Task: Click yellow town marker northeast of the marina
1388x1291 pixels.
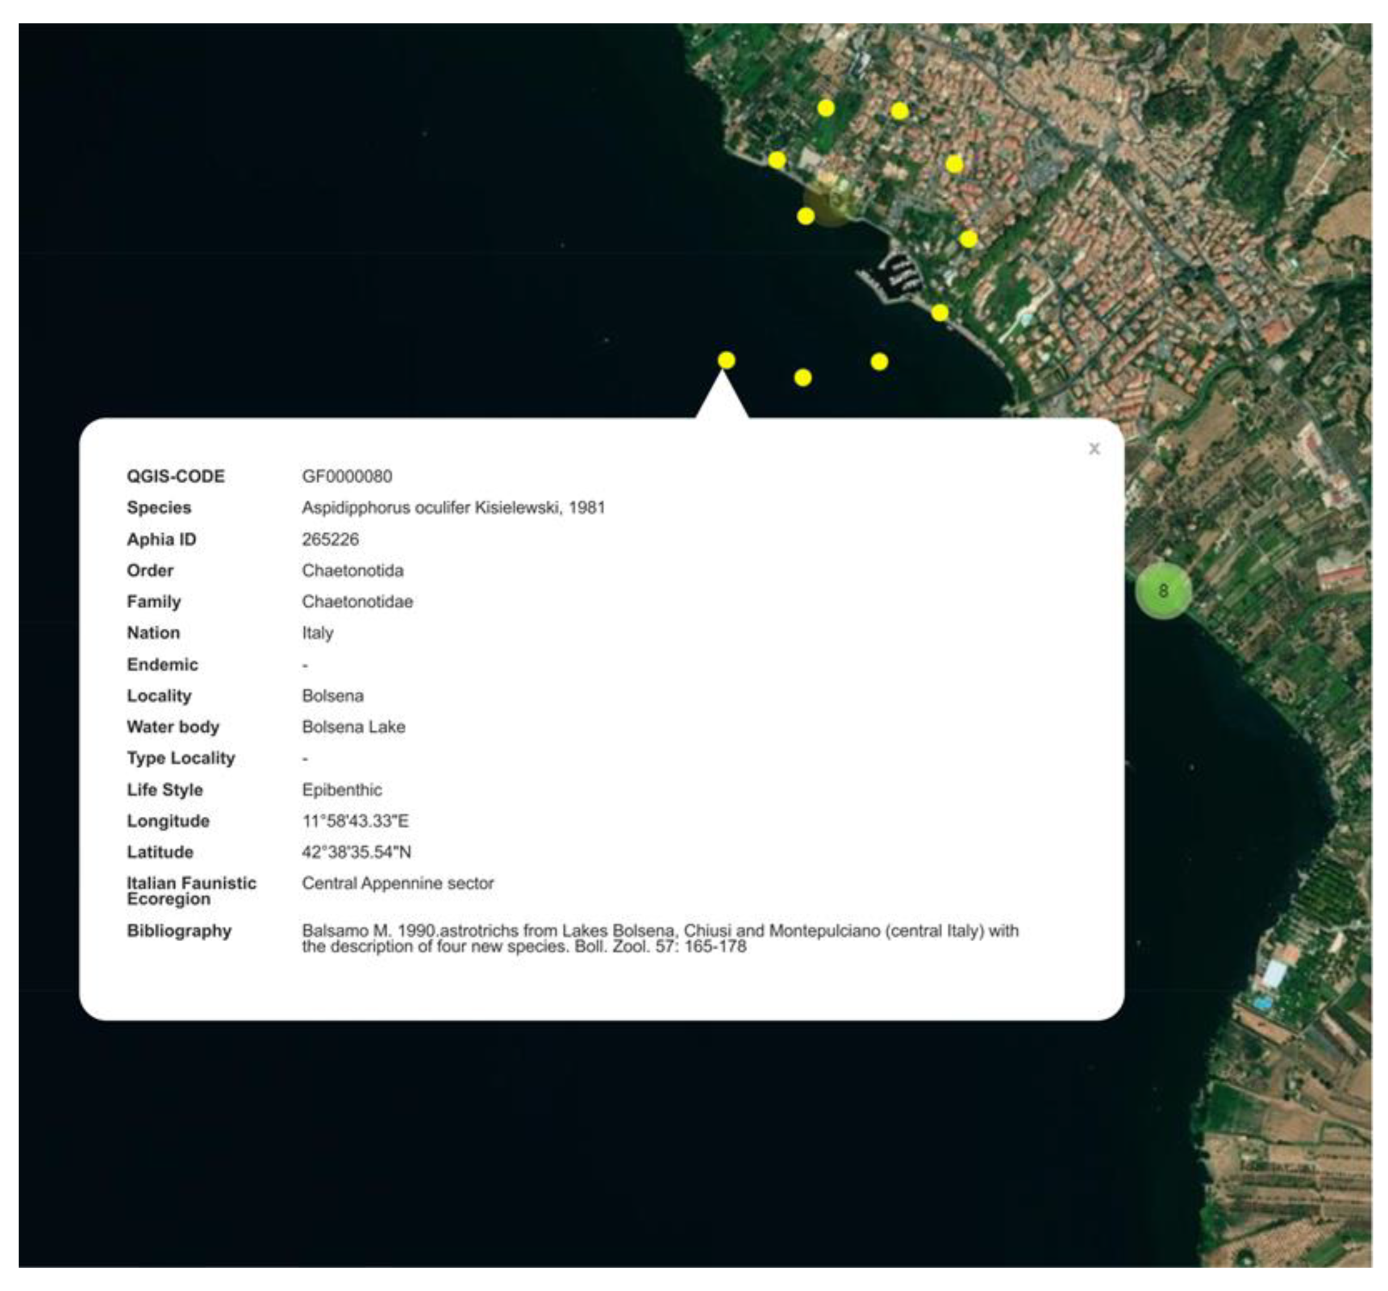Action: coord(968,239)
